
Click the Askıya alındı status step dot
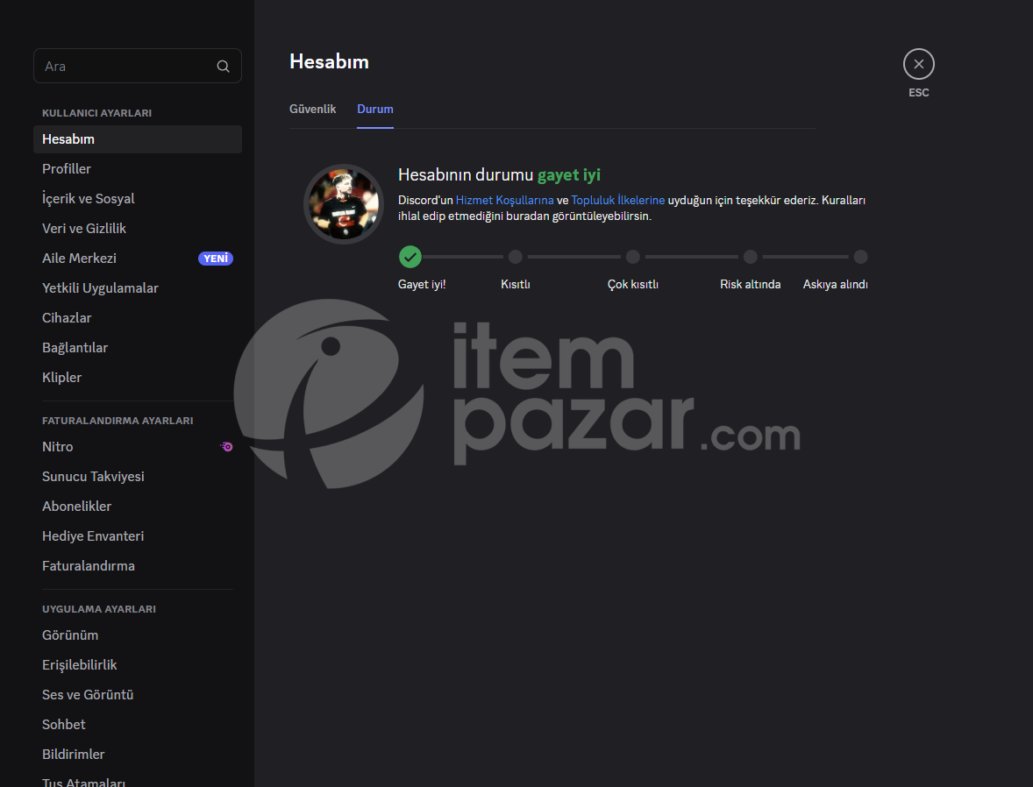(x=860, y=257)
